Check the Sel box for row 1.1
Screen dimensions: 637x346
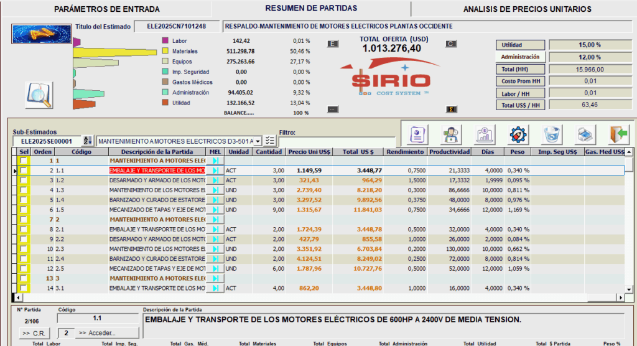point(24,171)
